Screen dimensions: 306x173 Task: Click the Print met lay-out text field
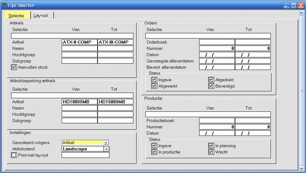coord(86,155)
